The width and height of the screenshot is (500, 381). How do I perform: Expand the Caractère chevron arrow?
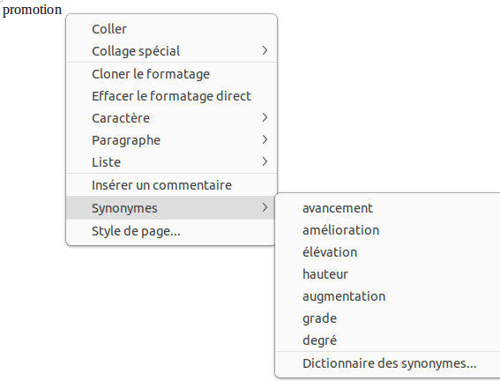coord(265,117)
